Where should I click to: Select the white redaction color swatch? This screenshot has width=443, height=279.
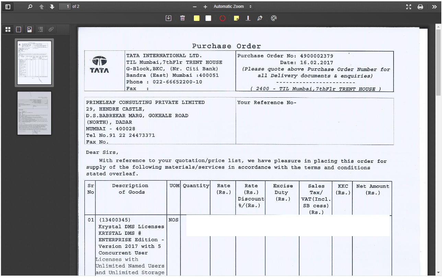[208, 18]
